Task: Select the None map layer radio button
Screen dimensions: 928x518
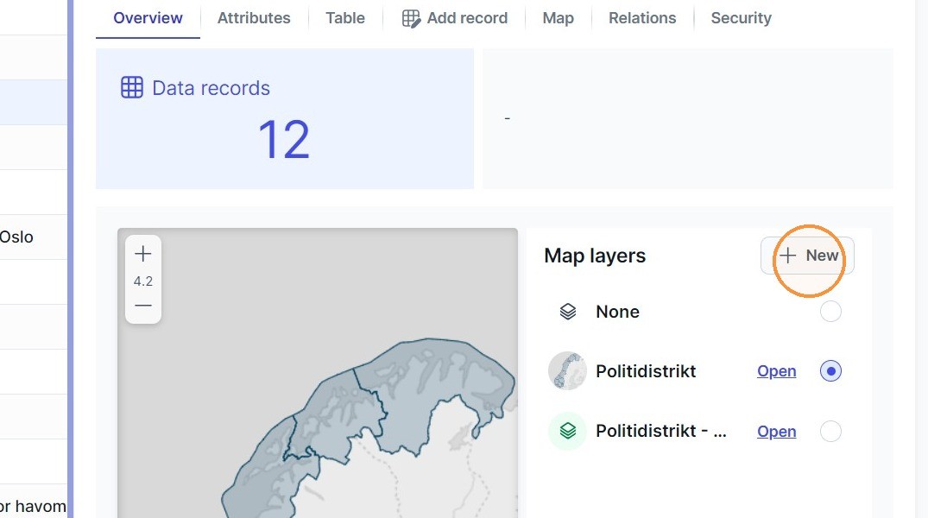Action: (830, 312)
